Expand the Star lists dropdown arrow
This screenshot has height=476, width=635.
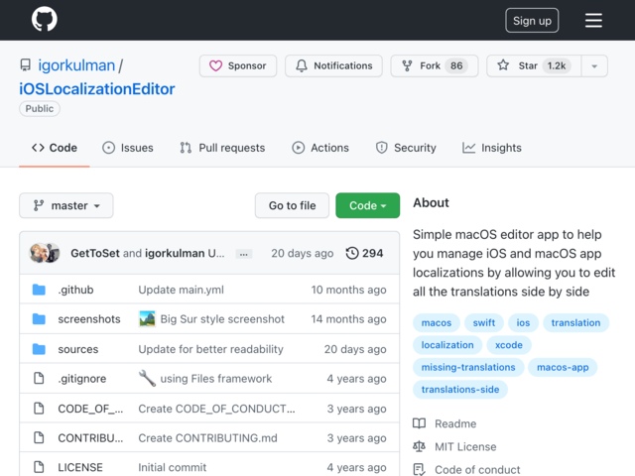[594, 66]
